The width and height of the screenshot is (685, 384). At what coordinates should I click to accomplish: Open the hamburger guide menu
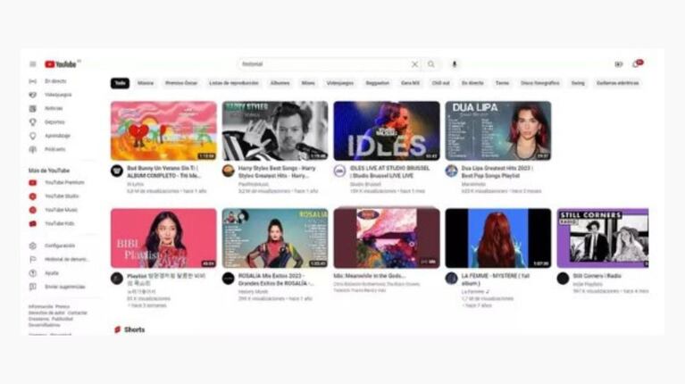tap(33, 64)
